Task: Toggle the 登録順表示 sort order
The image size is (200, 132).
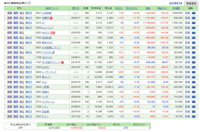Action: coord(175,3)
